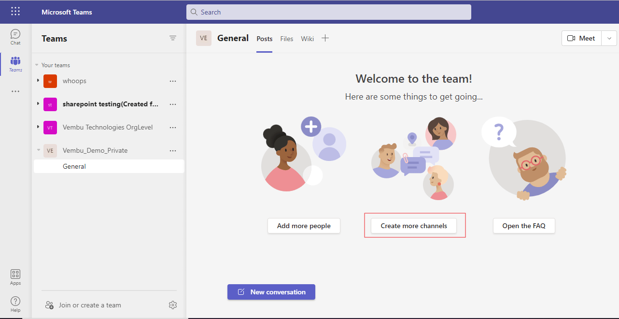Click Create more channels
619x319 pixels.
point(414,226)
